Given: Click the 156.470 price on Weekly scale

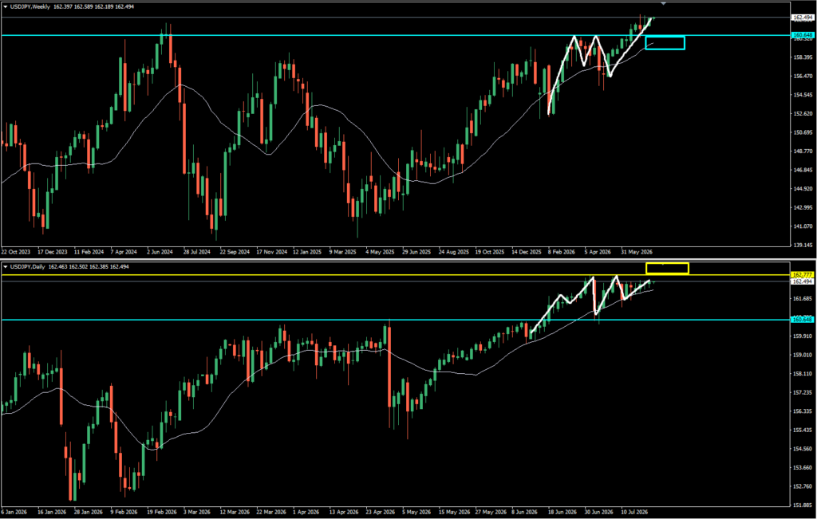Looking at the screenshot, I should [803, 76].
